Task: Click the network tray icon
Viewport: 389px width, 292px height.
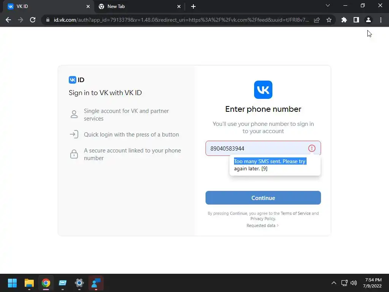Action: 344,283
